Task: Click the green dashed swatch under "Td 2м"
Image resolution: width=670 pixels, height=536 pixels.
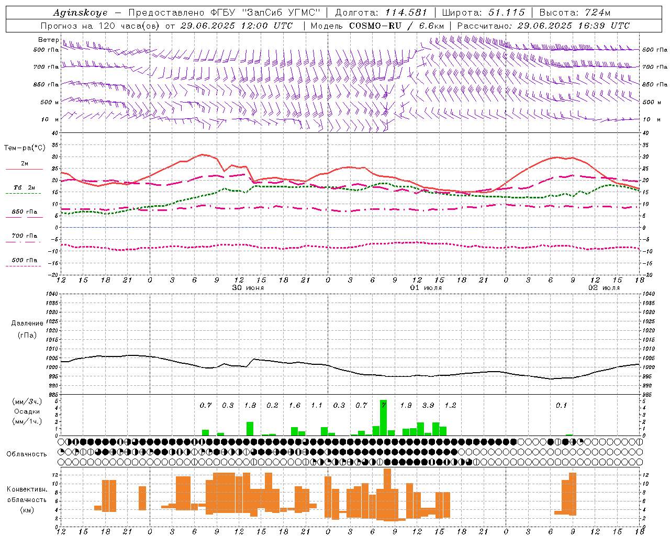Action: pyautogui.click(x=23, y=194)
